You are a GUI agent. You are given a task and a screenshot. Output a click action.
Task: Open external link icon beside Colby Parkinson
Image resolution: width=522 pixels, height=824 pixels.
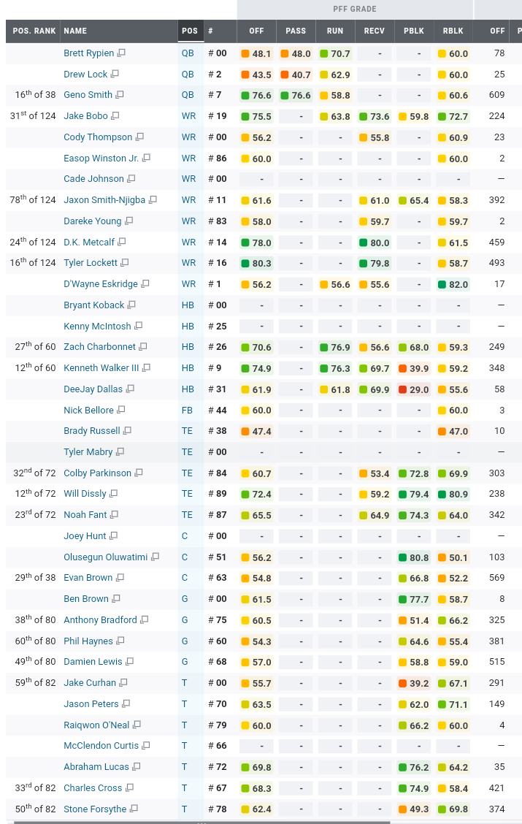pyautogui.click(x=139, y=473)
